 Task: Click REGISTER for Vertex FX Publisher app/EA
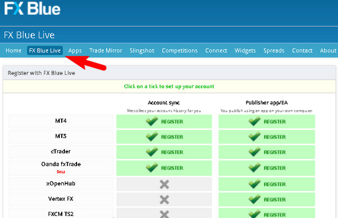tap(275, 200)
